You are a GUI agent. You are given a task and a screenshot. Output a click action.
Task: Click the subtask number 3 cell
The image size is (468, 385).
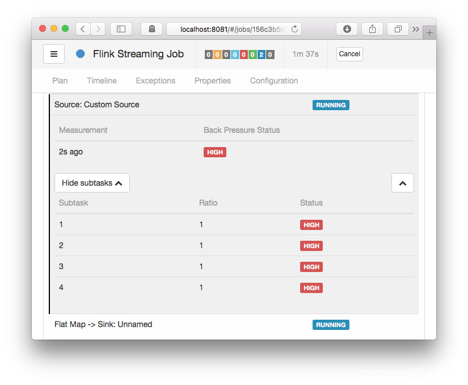(61, 266)
